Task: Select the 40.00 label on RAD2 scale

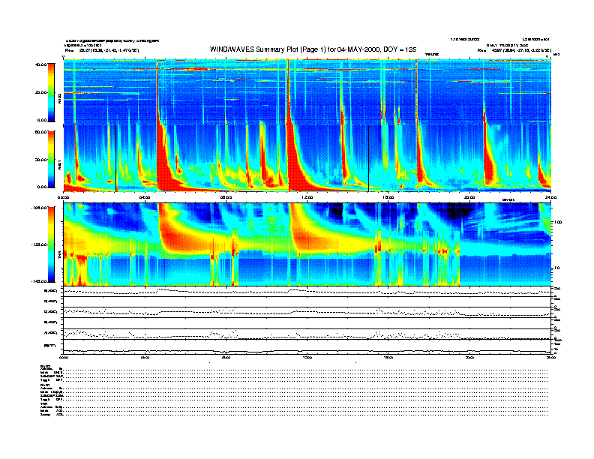Action: point(40,64)
